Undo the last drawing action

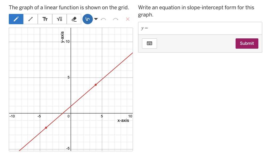[103, 19]
